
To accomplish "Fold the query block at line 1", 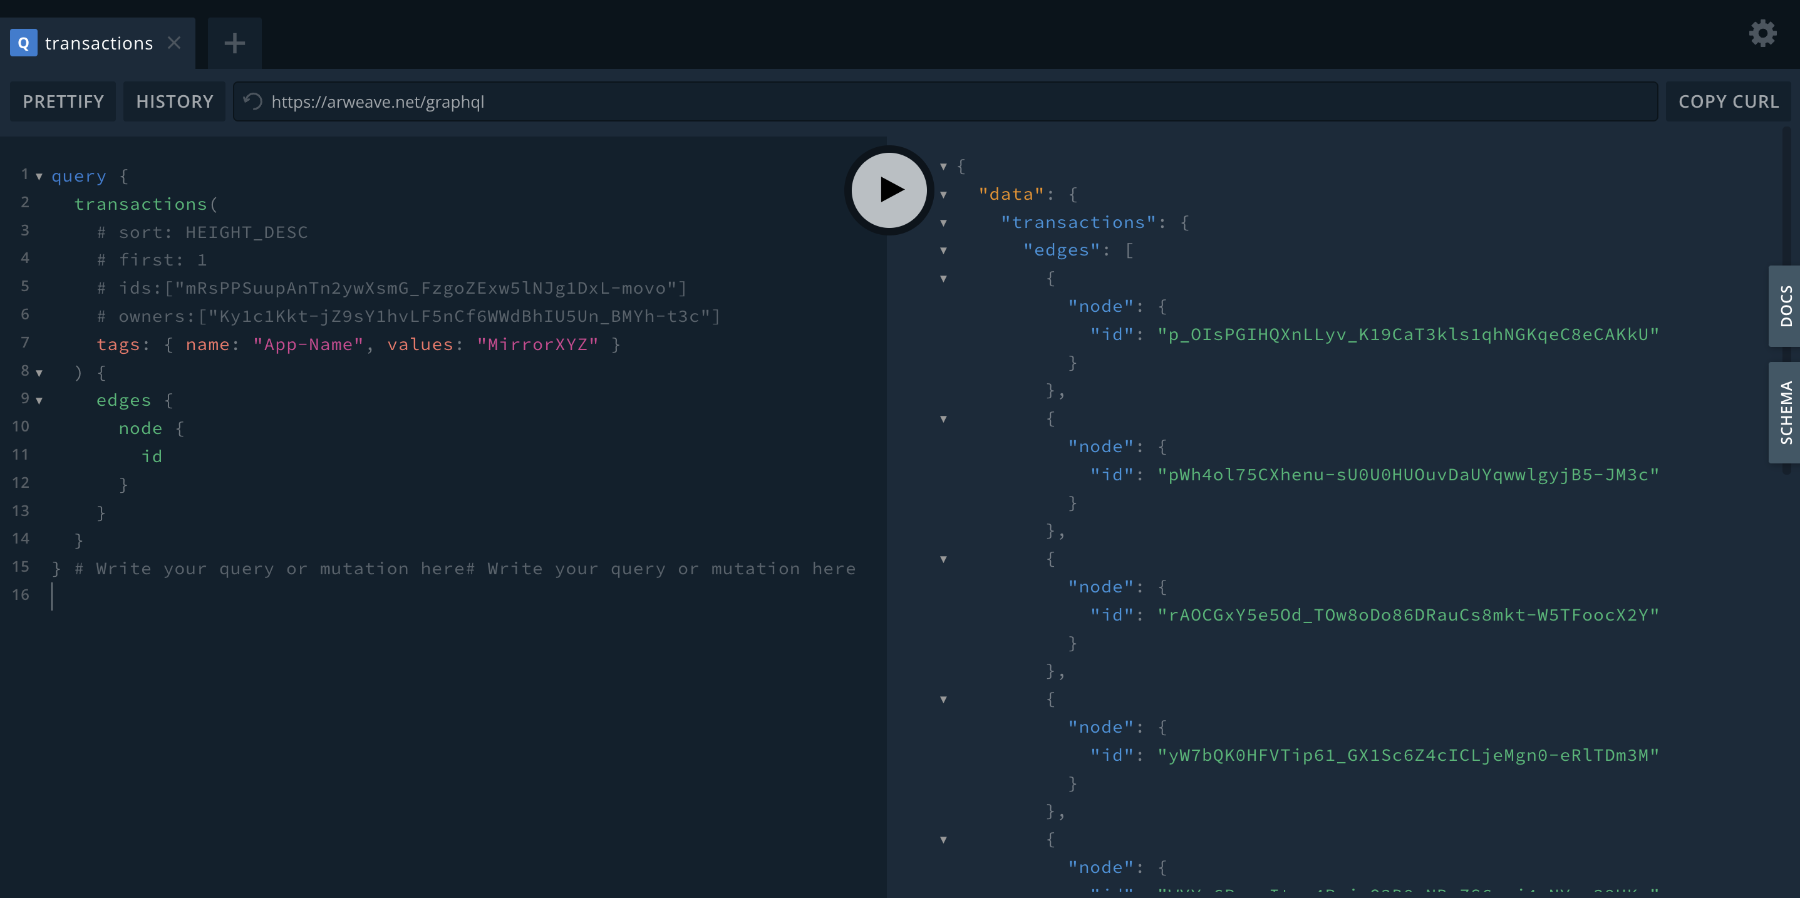I will (39, 177).
